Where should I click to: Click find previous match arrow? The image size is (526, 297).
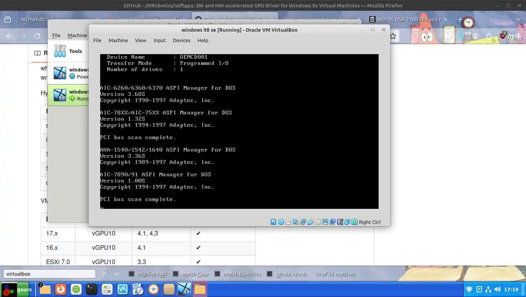[x=104, y=274]
